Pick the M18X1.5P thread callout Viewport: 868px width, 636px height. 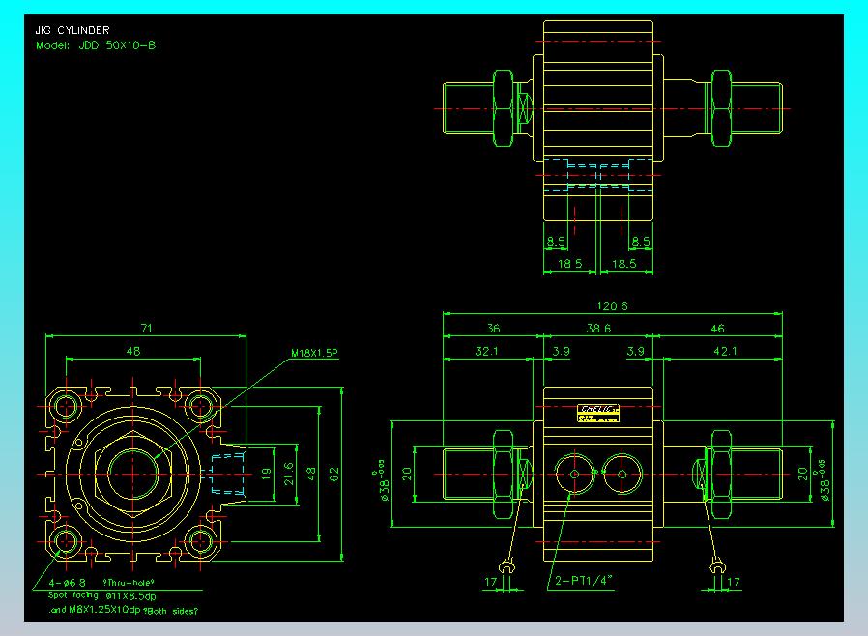point(314,353)
